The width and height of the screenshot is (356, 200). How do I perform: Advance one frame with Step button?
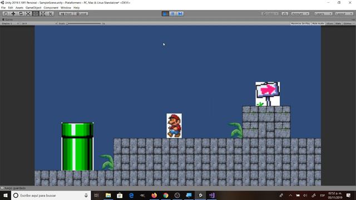point(180,14)
